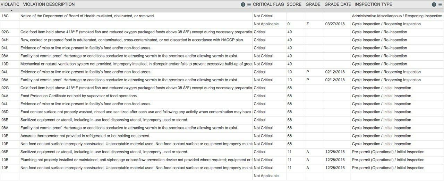444x181 pixels.
Task: Open the Inspection Type column menu icon
Action: 439,4
